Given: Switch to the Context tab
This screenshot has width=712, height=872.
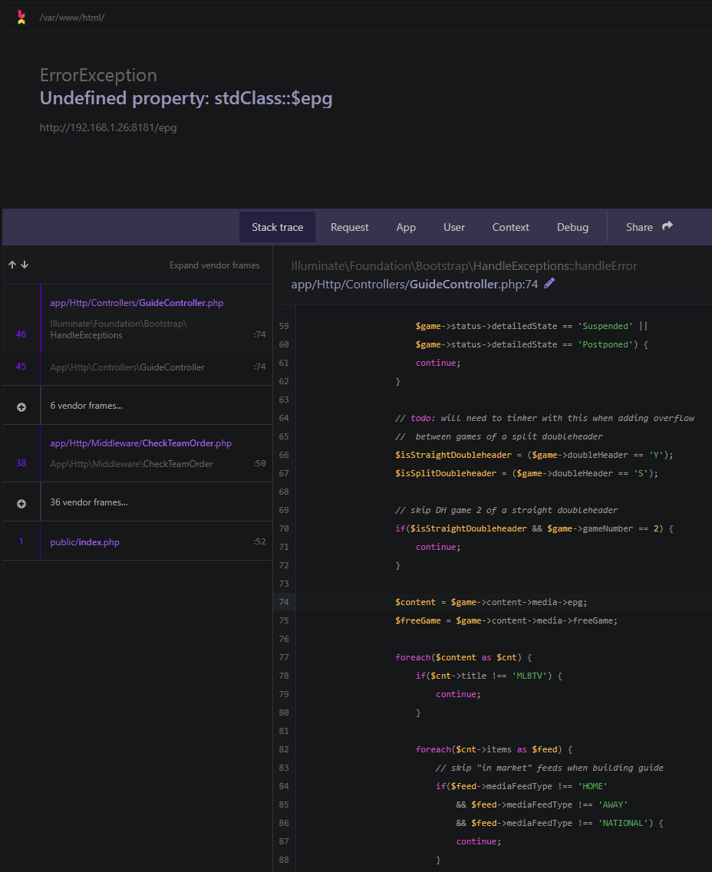Looking at the screenshot, I should coord(510,227).
